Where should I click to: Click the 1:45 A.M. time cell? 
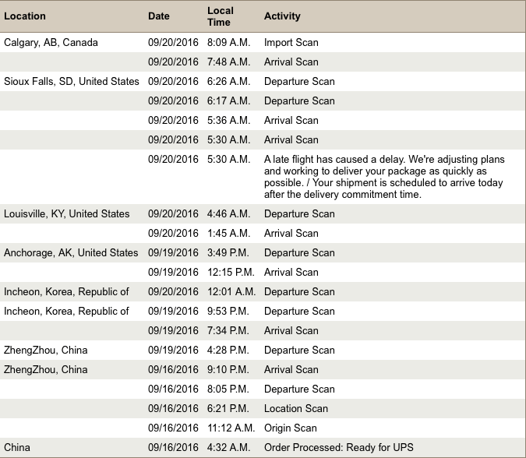229,234
